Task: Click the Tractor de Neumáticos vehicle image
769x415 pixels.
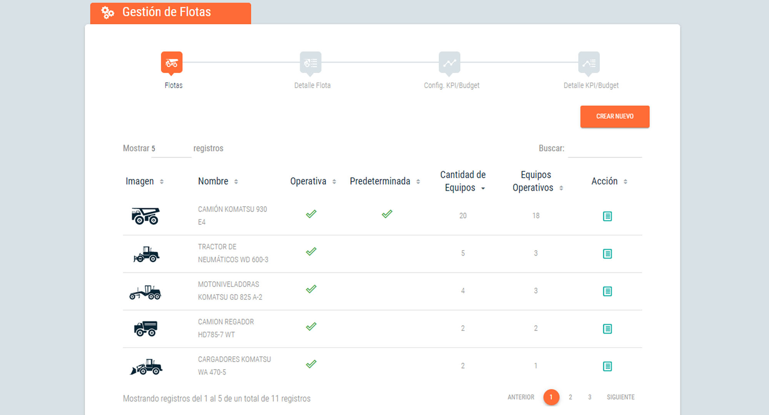Action: click(146, 254)
